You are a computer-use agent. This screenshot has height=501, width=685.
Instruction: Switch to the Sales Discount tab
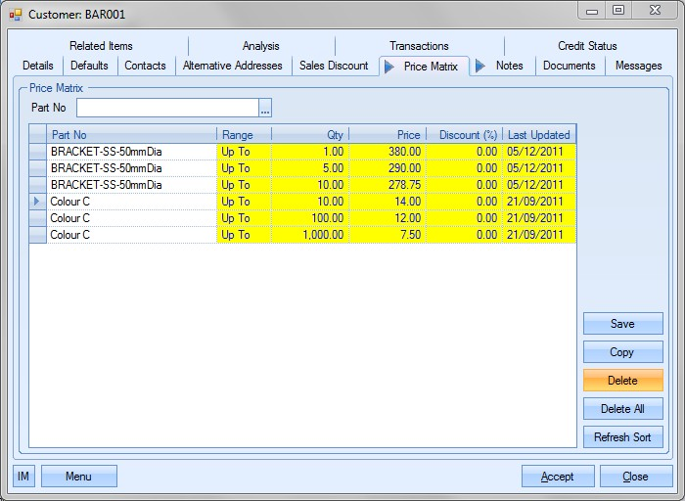pyautogui.click(x=334, y=66)
